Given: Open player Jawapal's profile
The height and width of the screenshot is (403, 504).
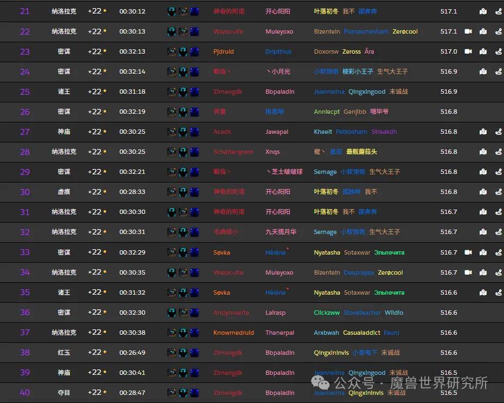Looking at the screenshot, I should (277, 132).
